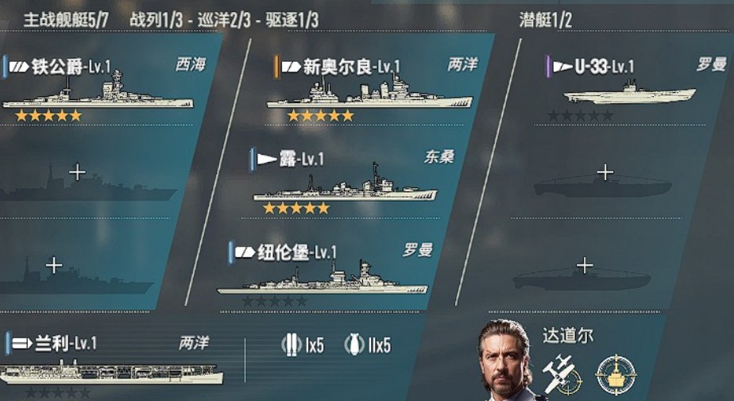Select the bomb Ix5 loadout icon
The image size is (734, 401).
coord(292,345)
